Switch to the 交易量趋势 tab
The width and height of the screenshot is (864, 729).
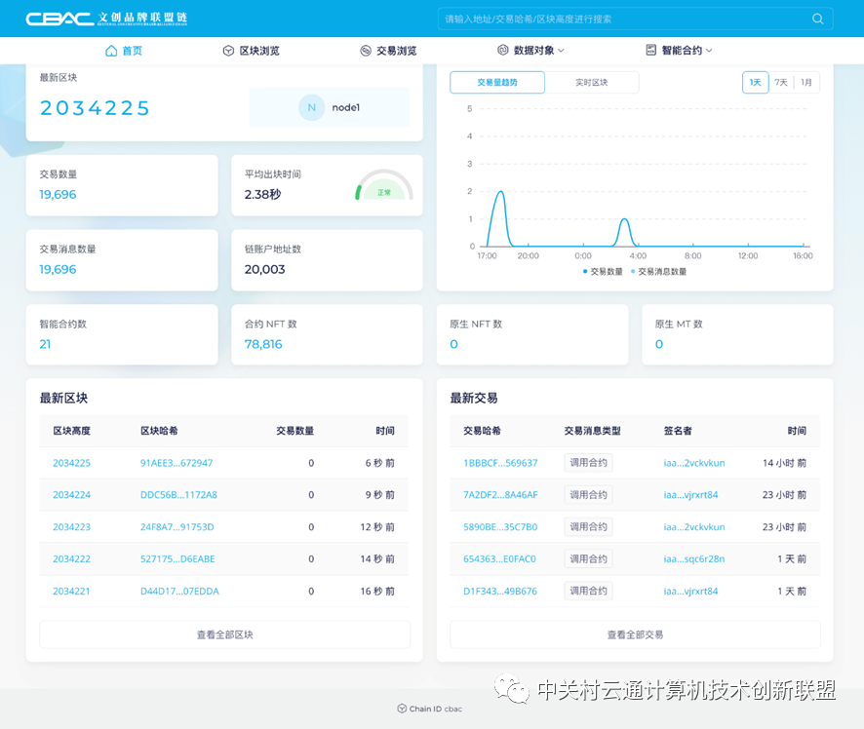point(497,83)
